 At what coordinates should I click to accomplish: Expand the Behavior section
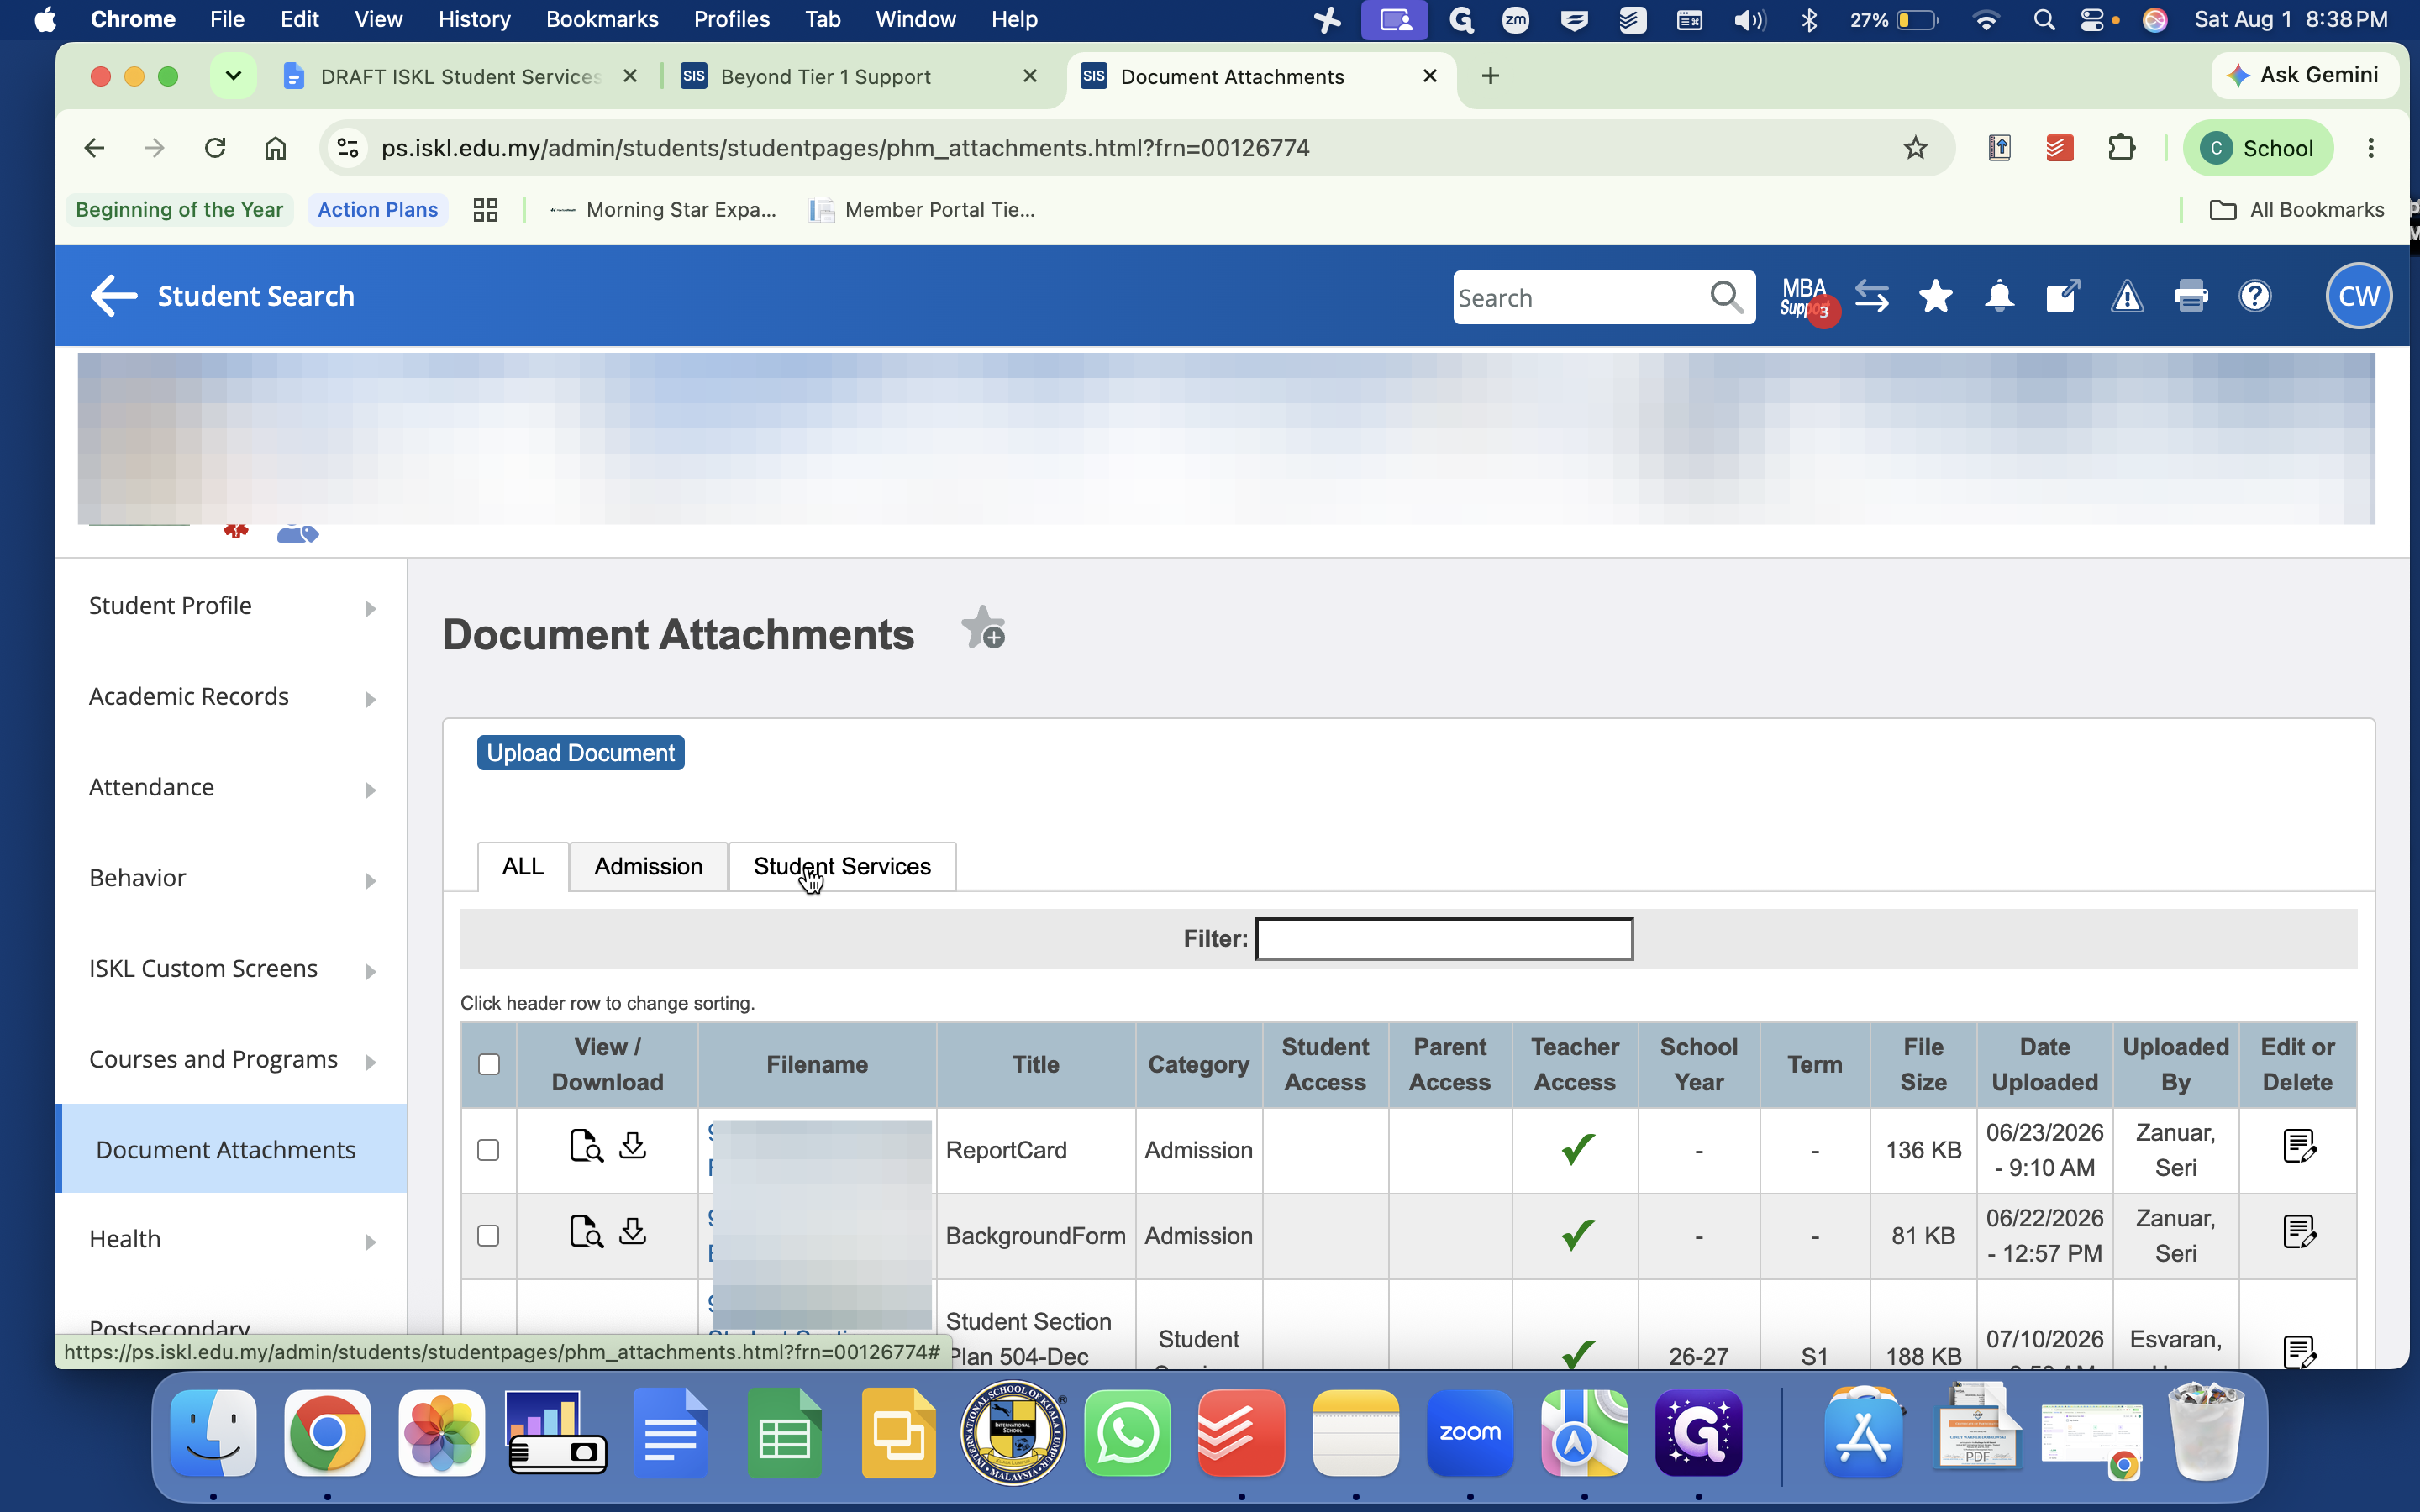pyautogui.click(x=232, y=878)
